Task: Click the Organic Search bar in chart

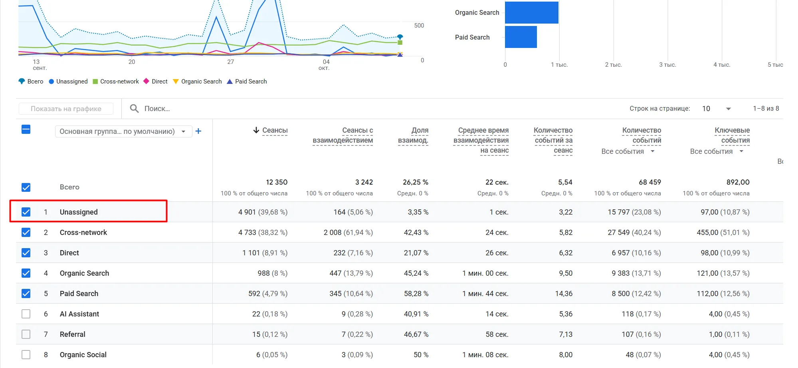Action: [x=532, y=12]
